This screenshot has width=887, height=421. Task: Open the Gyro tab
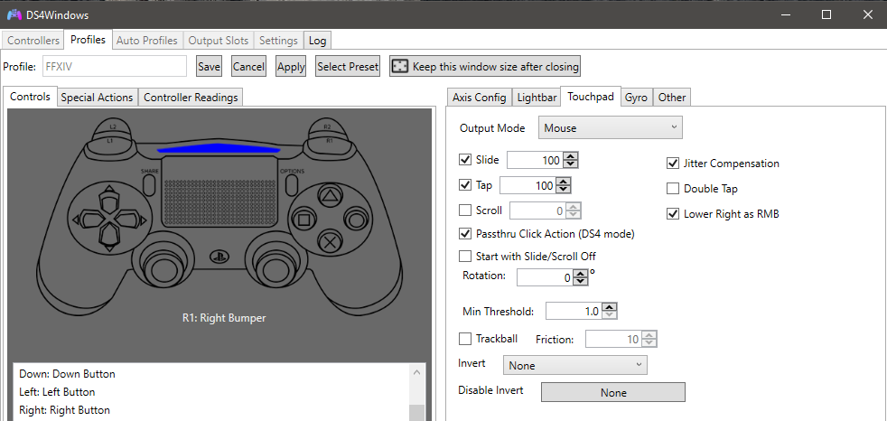pyautogui.click(x=637, y=98)
